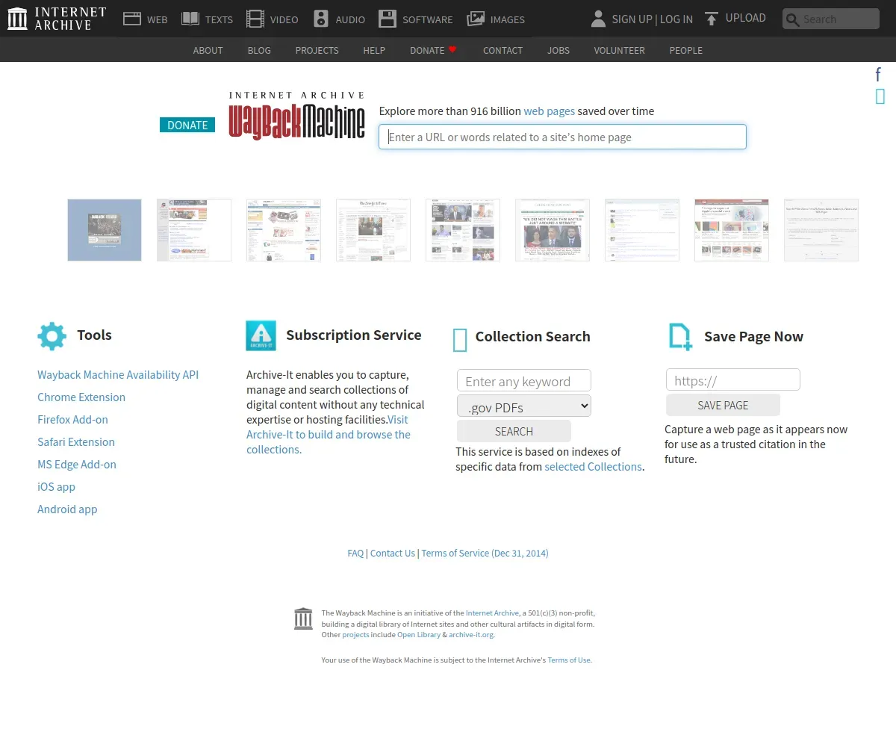Screen dimensions: 896x747
Task: Click the Wayback Machine logo
Action: click(296, 116)
